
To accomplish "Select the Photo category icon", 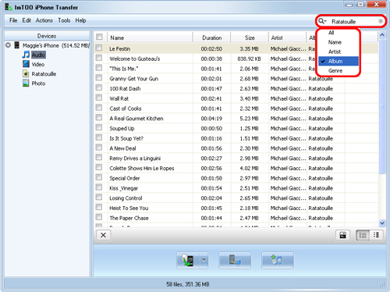I will coord(26,84).
